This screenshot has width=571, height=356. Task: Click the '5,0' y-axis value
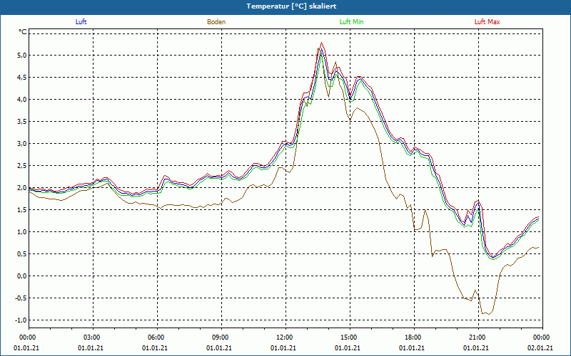pyautogui.click(x=22, y=56)
